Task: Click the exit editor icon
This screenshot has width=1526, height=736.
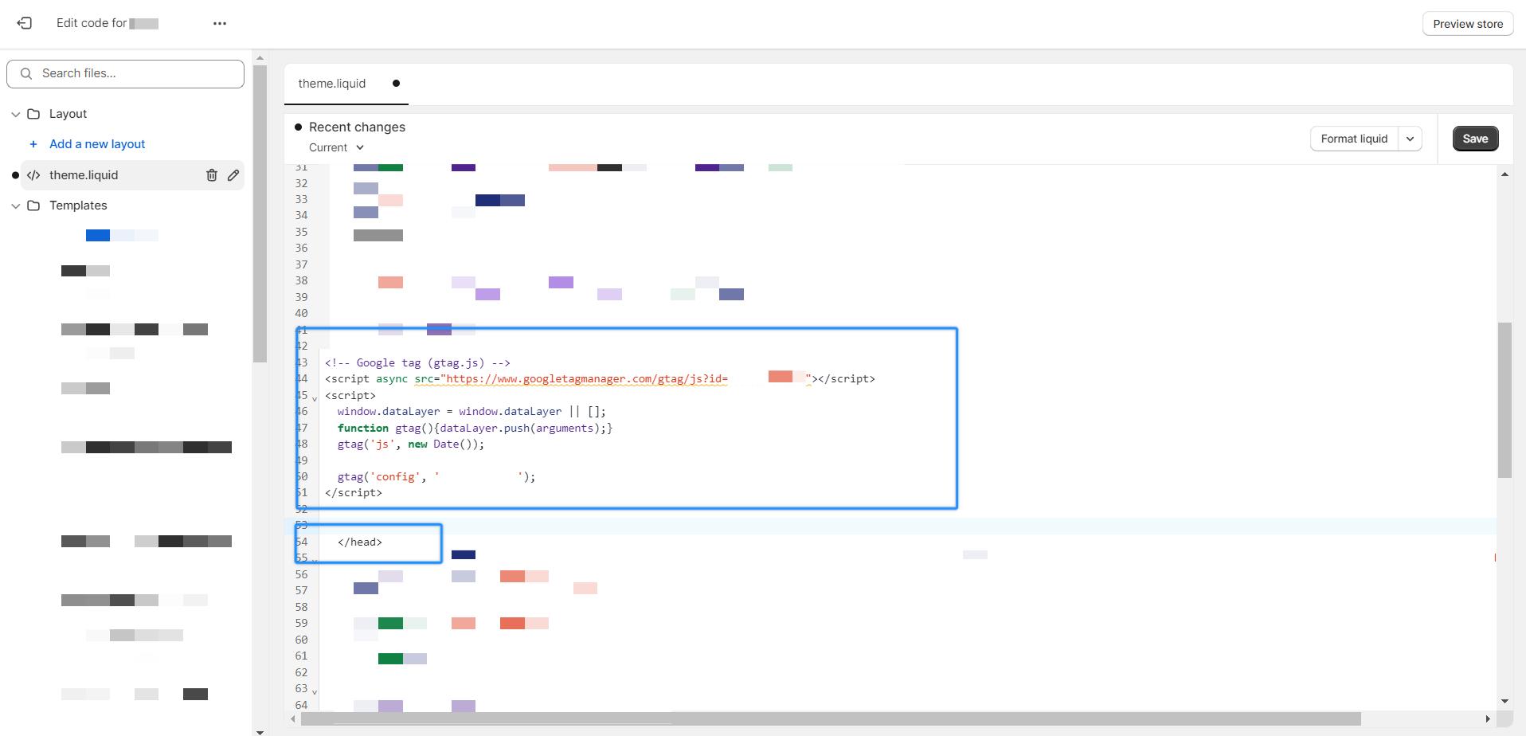Action: [25, 23]
